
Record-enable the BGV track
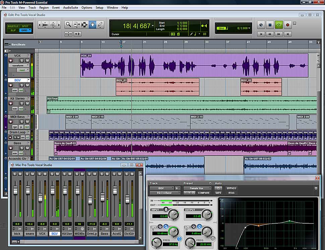(10, 85)
